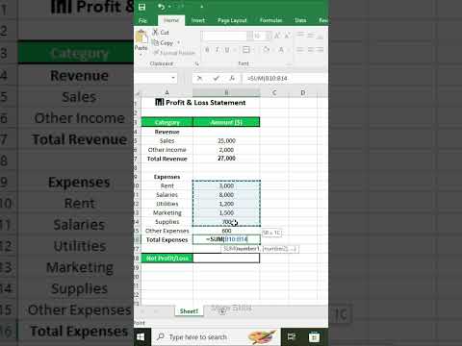Select the Sales amount cell 25,000

coord(226,140)
